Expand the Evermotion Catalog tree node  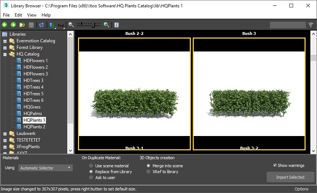click(x=5, y=41)
